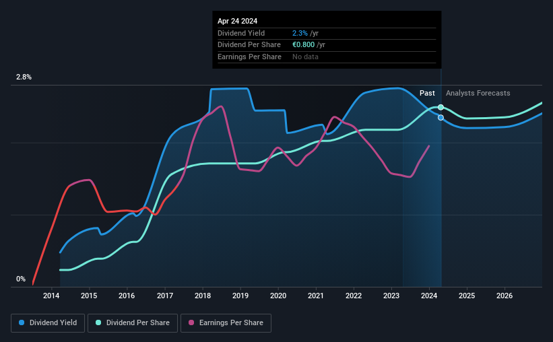553x342 pixels.
Task: Click the 2016 x-axis label
Action: tap(127, 296)
